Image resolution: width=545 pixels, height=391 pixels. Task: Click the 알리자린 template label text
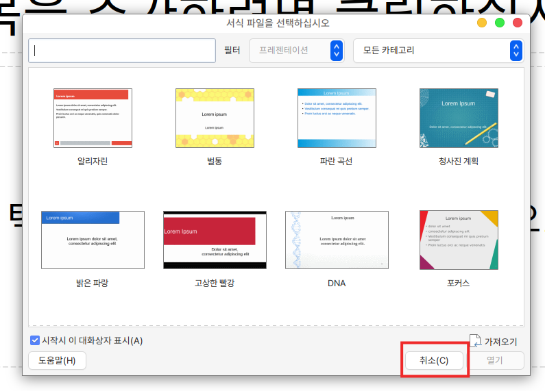click(x=93, y=162)
